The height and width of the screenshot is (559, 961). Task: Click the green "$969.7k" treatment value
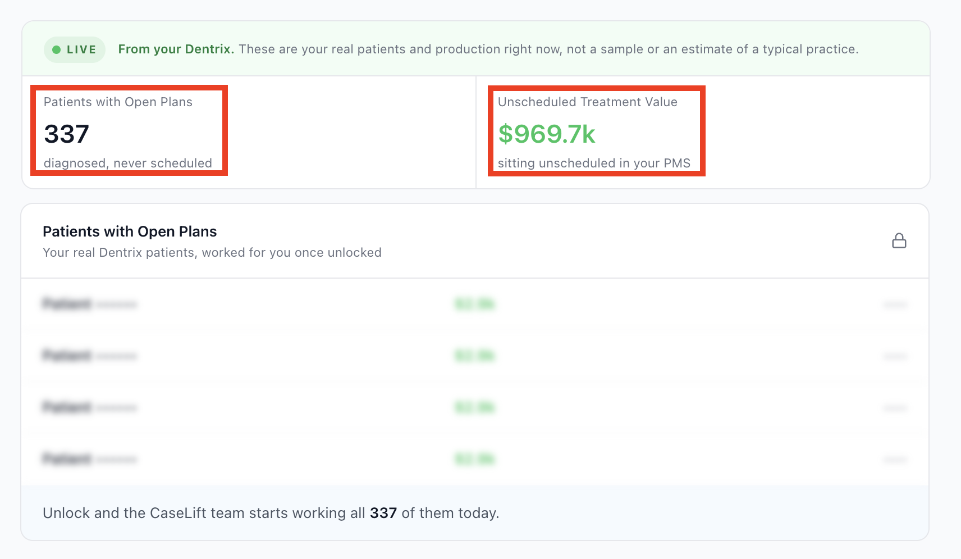pos(547,134)
